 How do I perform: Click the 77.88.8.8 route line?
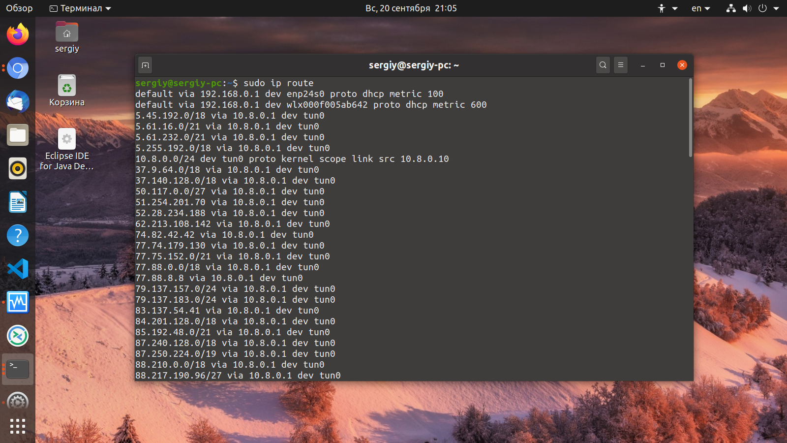pos(219,278)
